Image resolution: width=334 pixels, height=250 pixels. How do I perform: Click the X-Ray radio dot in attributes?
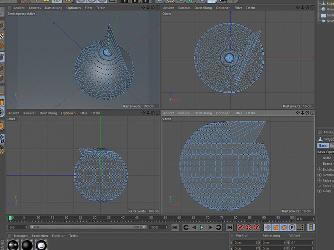click(319, 191)
